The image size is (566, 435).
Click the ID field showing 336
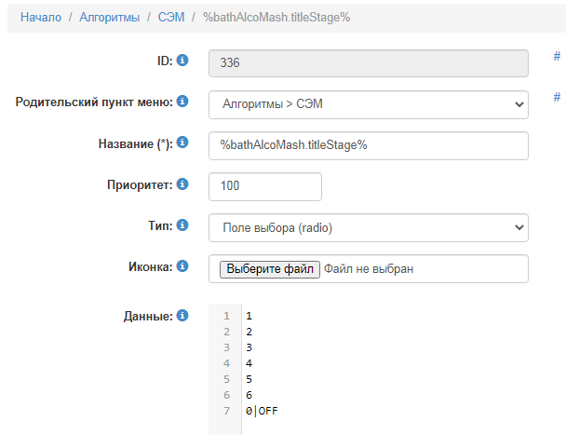(x=368, y=63)
